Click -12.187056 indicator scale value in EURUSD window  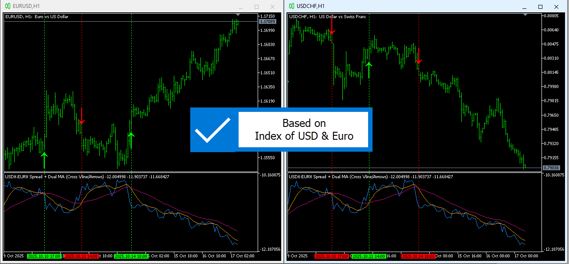pos(270,249)
